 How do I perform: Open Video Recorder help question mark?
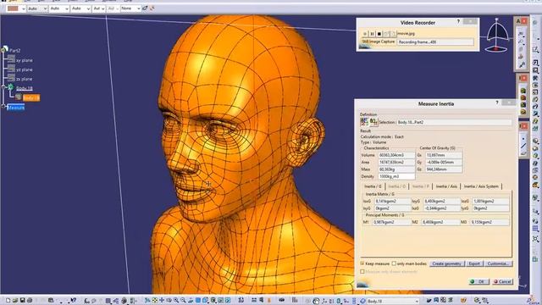(458, 22)
